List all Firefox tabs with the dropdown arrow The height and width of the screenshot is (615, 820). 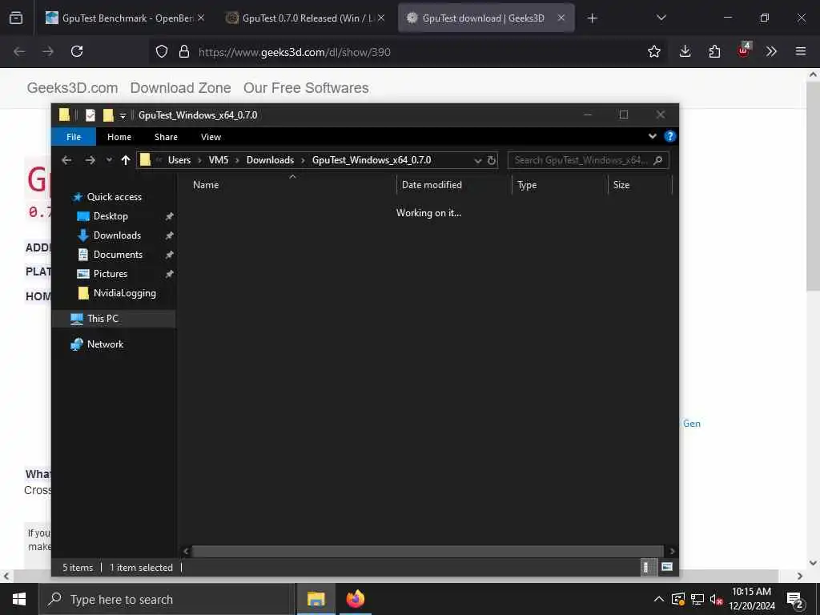[x=661, y=18]
